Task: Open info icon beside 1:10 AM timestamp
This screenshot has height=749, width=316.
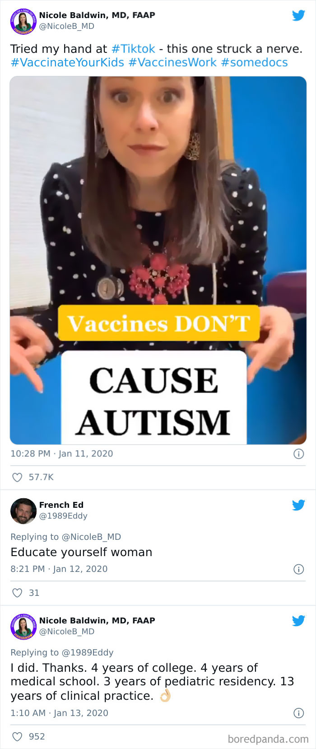Action: 298,713
